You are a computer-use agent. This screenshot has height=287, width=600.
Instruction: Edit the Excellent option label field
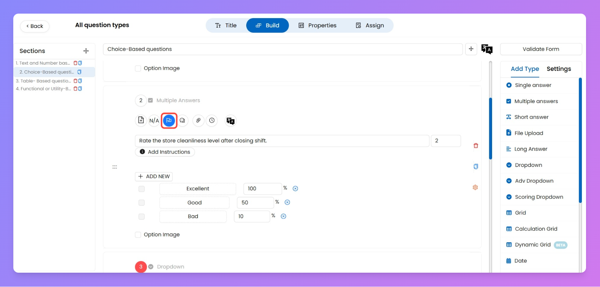coord(198,189)
